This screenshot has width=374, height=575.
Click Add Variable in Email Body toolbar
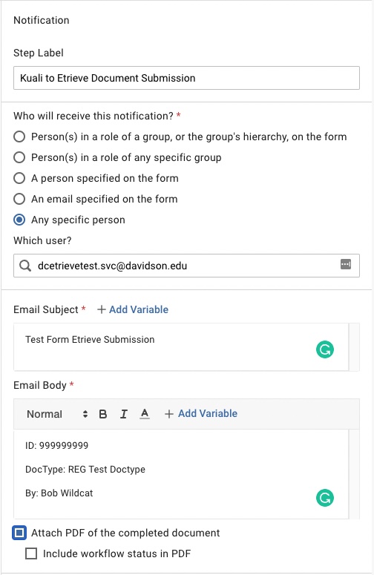pyautogui.click(x=208, y=414)
